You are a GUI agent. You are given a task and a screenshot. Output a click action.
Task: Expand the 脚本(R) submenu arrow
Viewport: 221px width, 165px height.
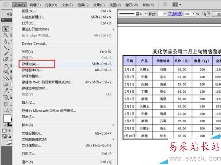point(113,125)
